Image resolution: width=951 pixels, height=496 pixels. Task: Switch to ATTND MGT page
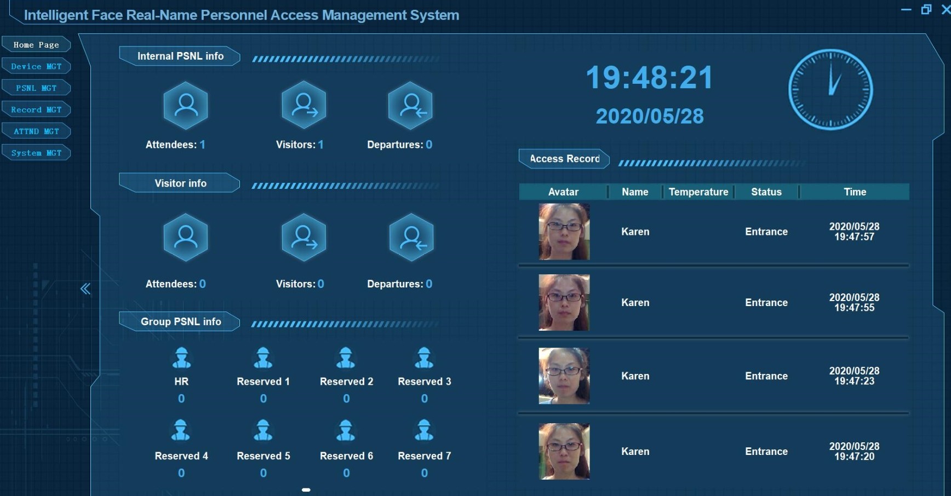click(x=36, y=131)
